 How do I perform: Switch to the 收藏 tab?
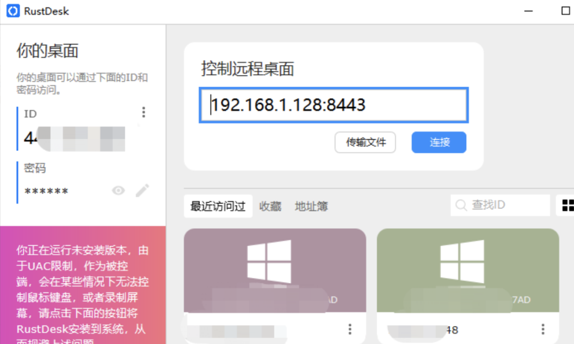270,206
